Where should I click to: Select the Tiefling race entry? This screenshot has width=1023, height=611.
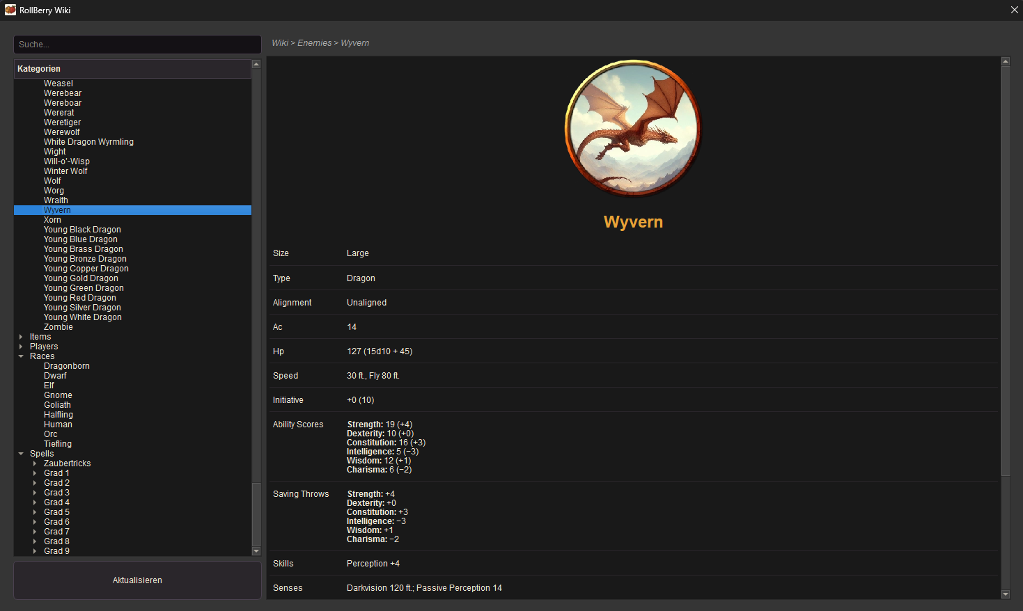(57, 443)
